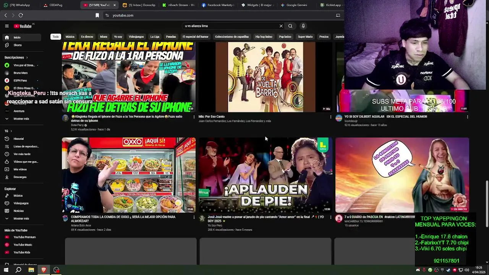
Task: Open Noticias under Explorar
Action: tap(22, 211)
